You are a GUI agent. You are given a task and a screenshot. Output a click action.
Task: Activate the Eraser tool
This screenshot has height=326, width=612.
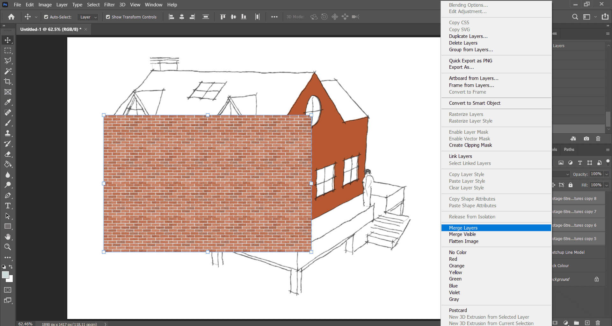pyautogui.click(x=8, y=154)
